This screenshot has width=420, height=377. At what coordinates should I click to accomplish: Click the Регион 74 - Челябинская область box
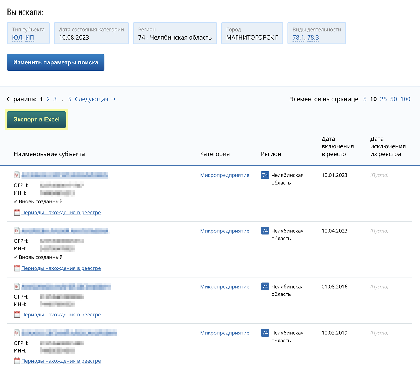pyautogui.click(x=175, y=33)
